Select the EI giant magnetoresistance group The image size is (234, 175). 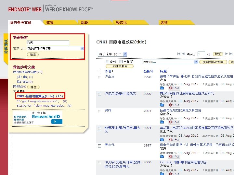coord(42,101)
